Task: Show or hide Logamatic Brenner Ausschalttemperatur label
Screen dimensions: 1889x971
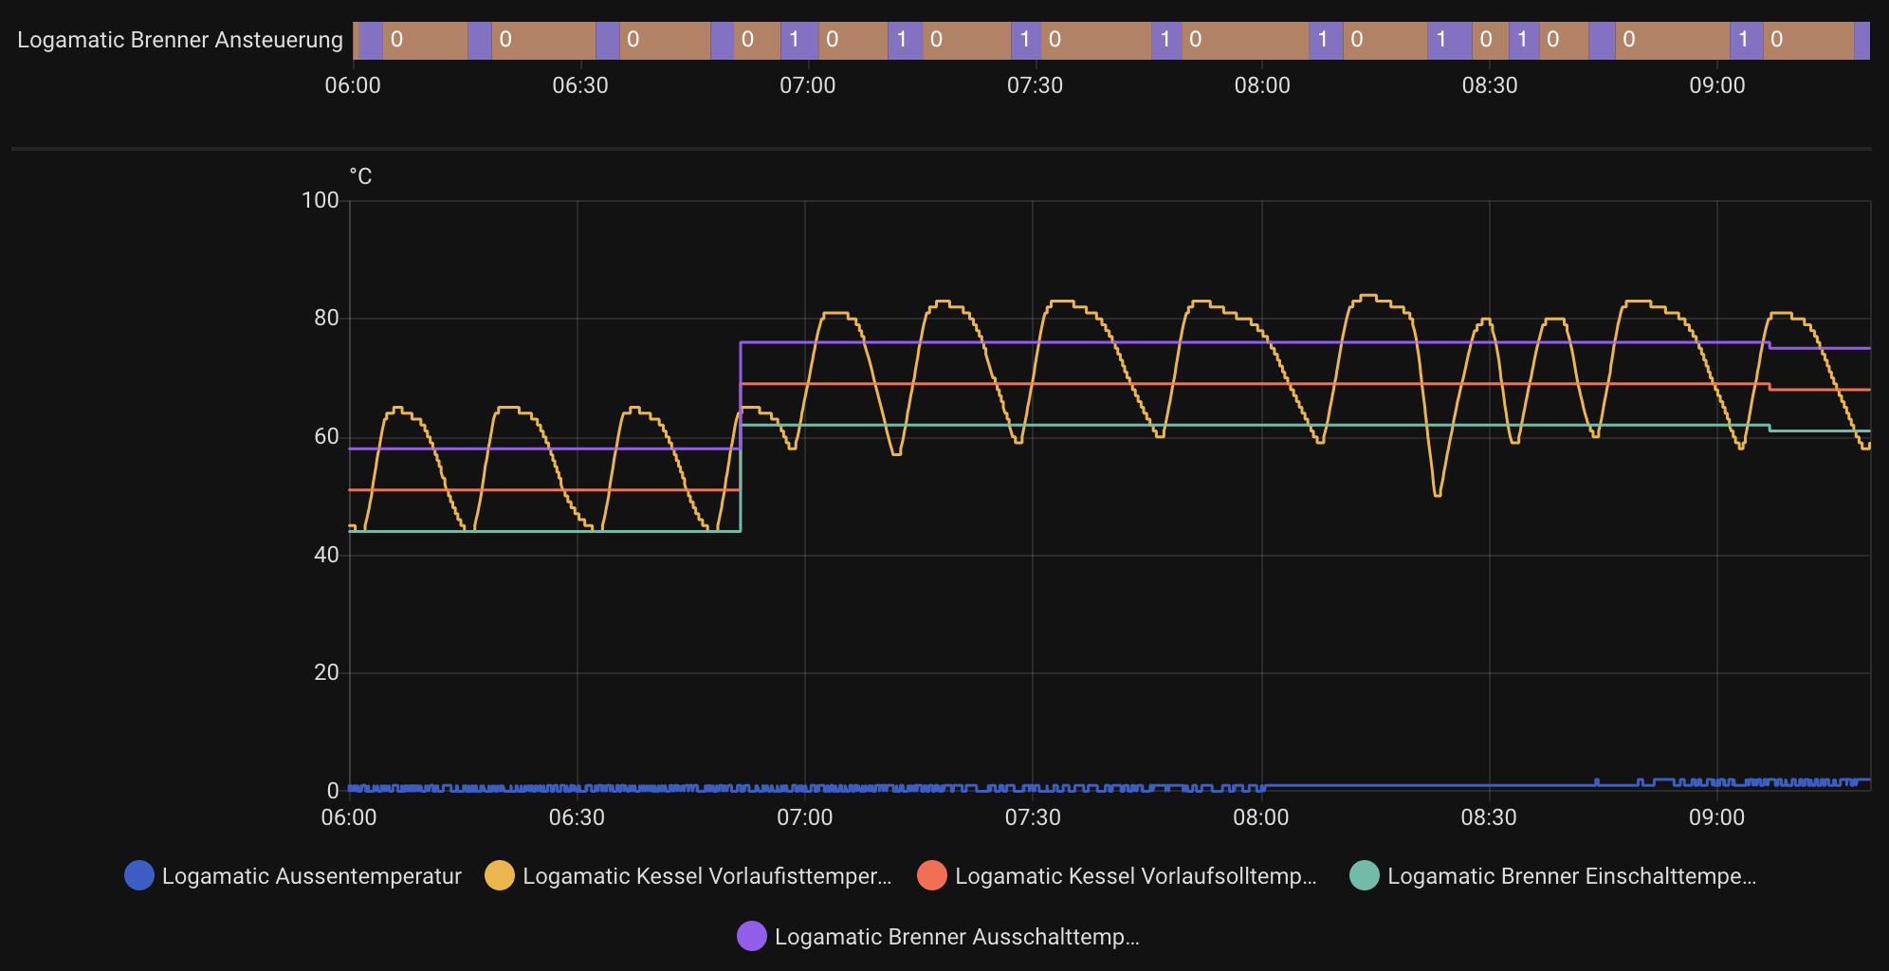Action: 957,936
